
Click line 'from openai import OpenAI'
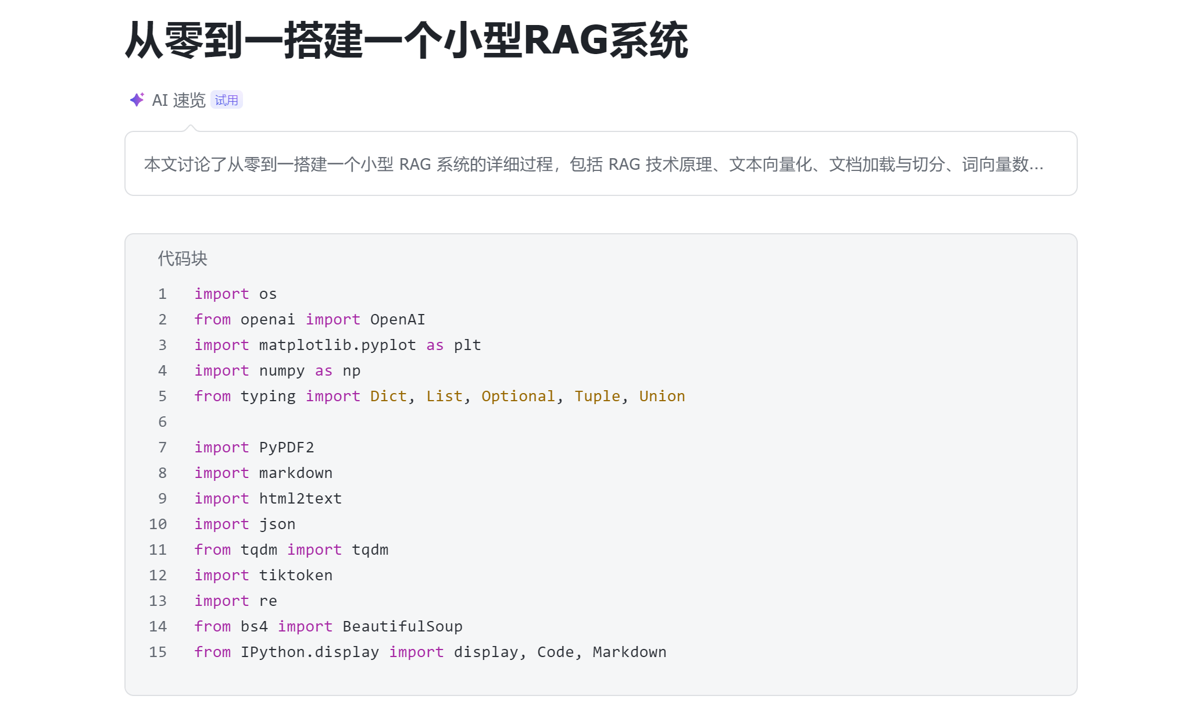point(310,320)
